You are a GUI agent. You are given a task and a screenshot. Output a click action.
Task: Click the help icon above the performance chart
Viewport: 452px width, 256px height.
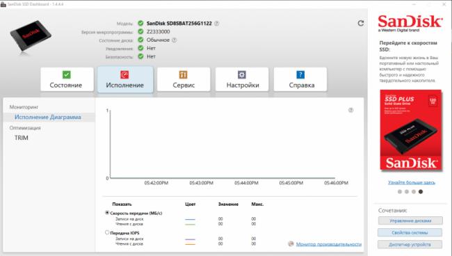350,110
